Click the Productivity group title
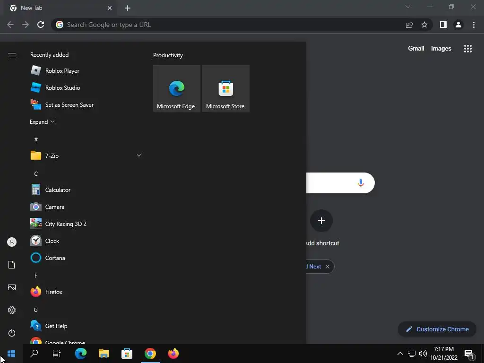The image size is (484, 363). point(168,55)
